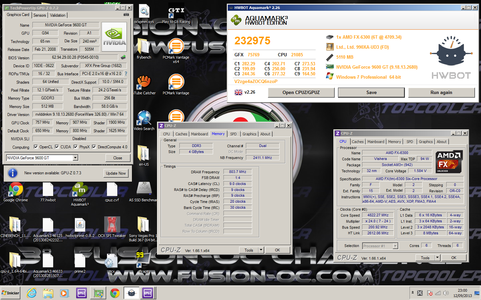Click Update Now button for GPU-Z

(116, 173)
